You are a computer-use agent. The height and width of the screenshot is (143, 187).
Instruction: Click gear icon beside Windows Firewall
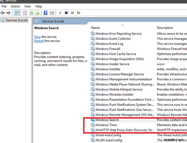(x=93, y=49)
